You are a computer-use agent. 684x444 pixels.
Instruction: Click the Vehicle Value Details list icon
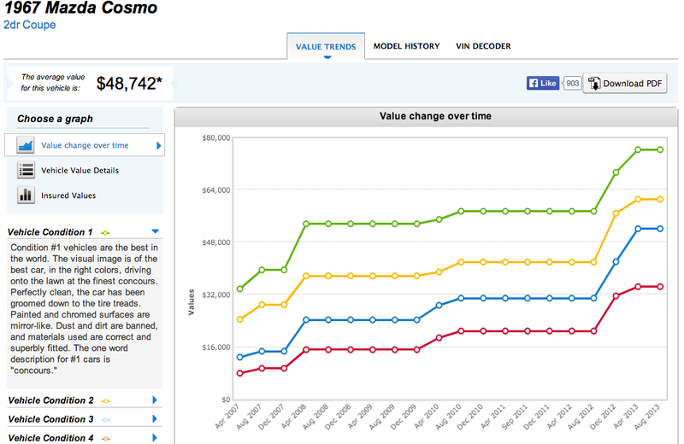26,170
